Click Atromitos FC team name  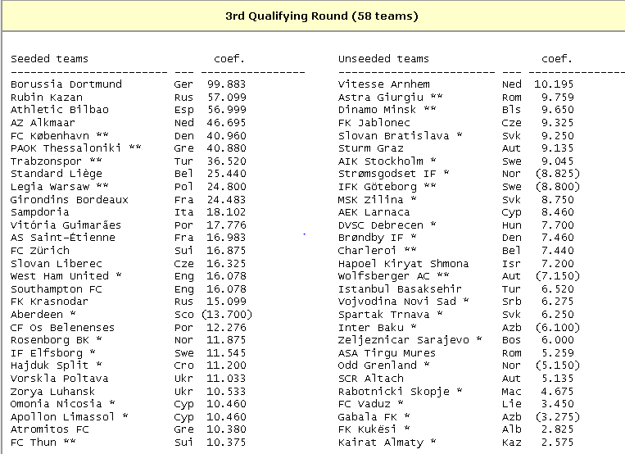coord(49,429)
